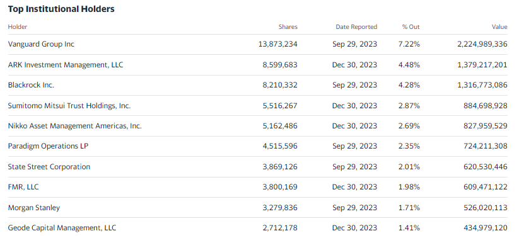Click FMR's date reported Dec 30, 2023
Image resolution: width=519 pixels, height=236 pixels.
pyautogui.click(x=355, y=187)
